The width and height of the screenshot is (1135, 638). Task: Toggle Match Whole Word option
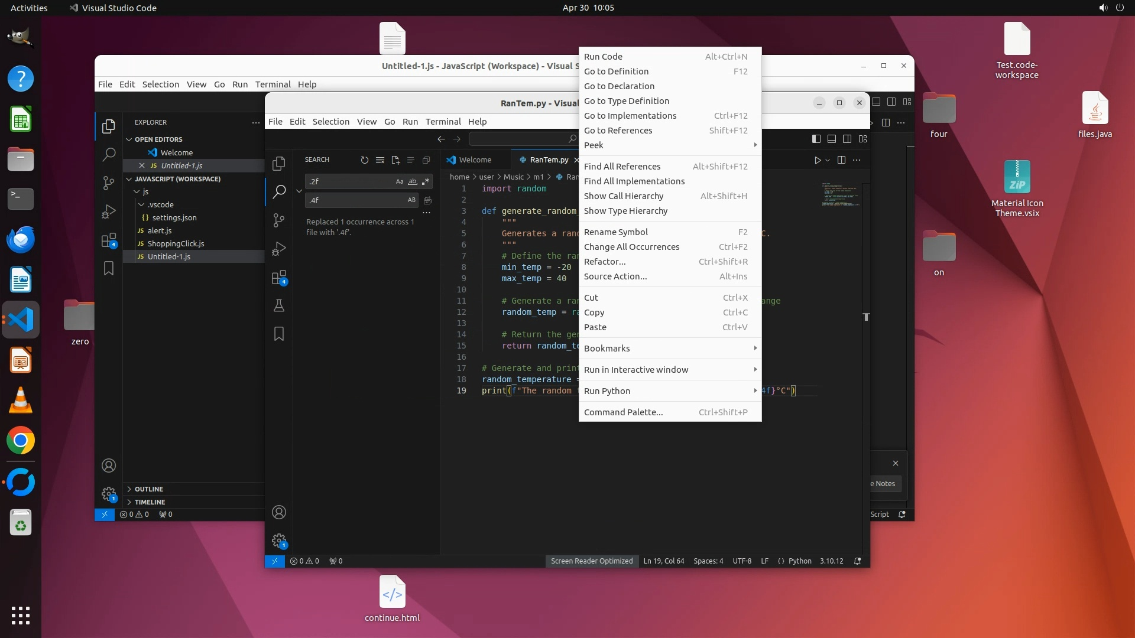click(x=413, y=181)
